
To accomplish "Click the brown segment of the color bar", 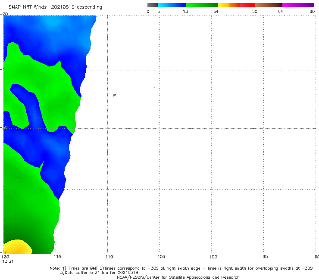I will (x=269, y=5).
